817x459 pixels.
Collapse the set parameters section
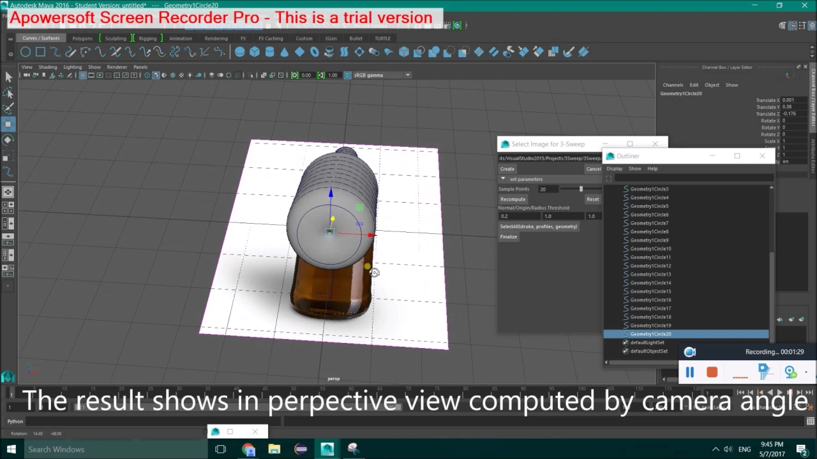pyautogui.click(x=503, y=179)
